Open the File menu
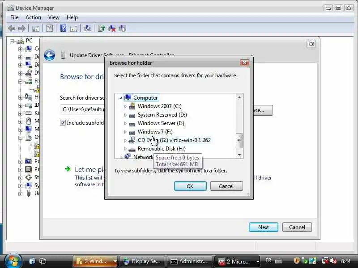Image resolution: width=358 pixels, height=268 pixels. click(x=14, y=17)
